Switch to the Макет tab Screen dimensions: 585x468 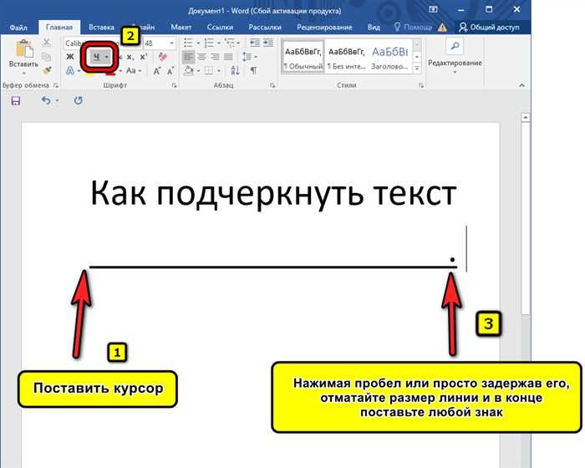pos(181,28)
